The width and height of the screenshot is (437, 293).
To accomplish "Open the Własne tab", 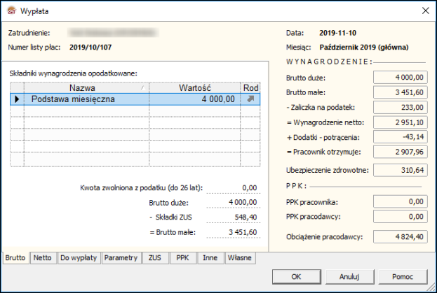I will (240, 258).
